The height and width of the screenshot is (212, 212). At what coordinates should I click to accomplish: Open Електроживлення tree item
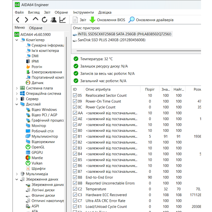[44, 72]
